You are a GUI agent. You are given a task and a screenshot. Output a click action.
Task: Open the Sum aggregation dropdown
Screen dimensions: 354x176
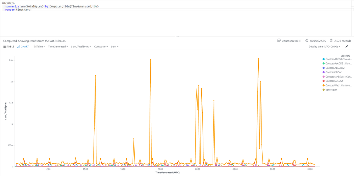[115, 46]
